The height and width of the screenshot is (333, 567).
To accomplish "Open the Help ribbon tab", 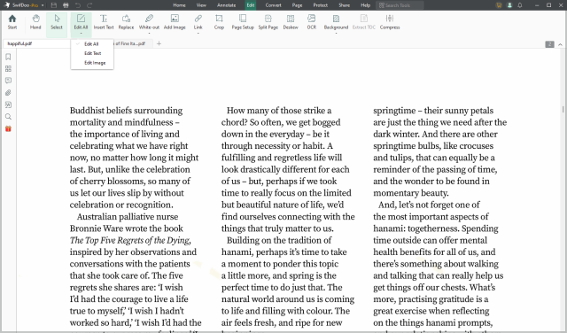I will tap(366, 5).
